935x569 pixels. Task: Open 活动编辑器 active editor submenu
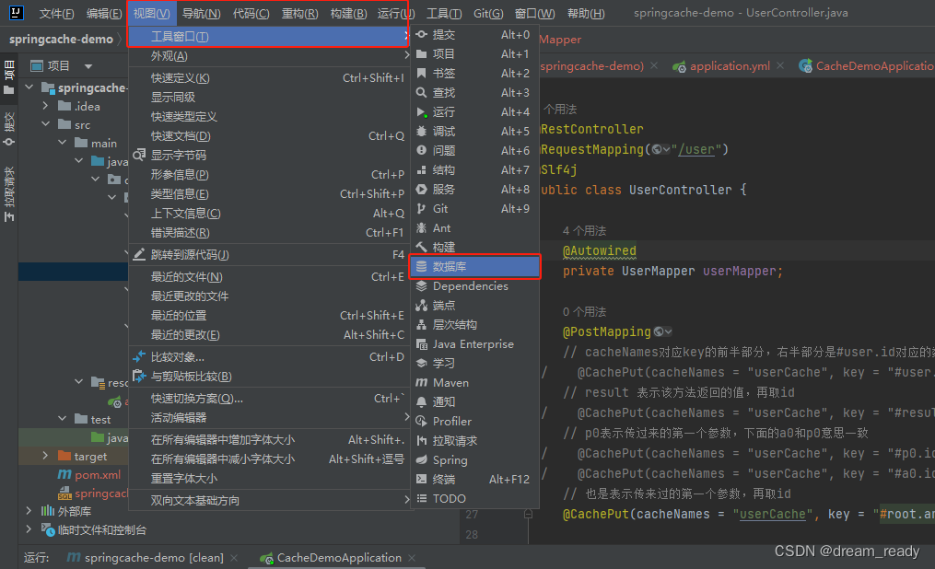click(x=269, y=418)
